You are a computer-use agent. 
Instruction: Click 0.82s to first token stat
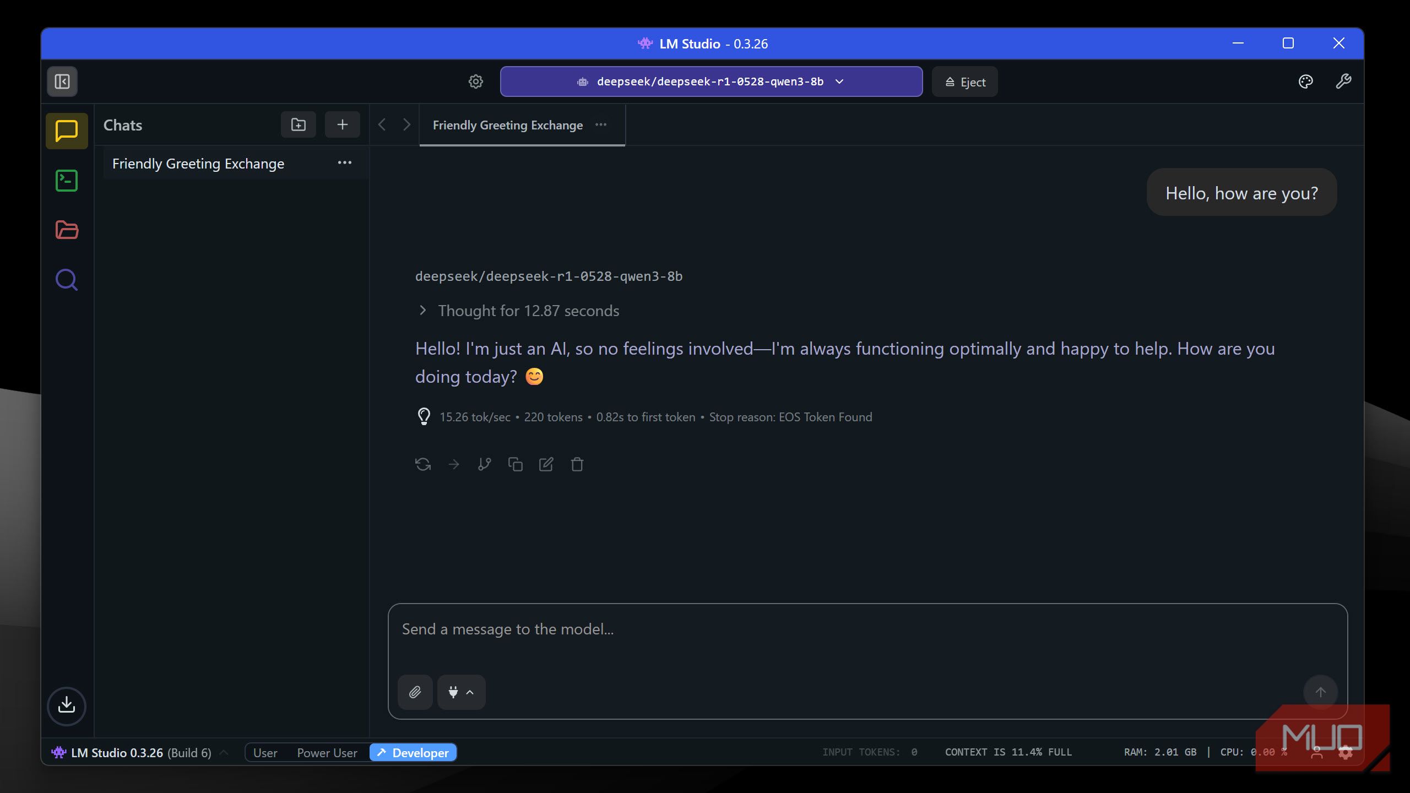[x=646, y=417]
